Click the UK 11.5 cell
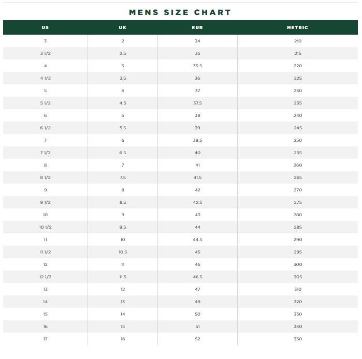 [x=123, y=277]
